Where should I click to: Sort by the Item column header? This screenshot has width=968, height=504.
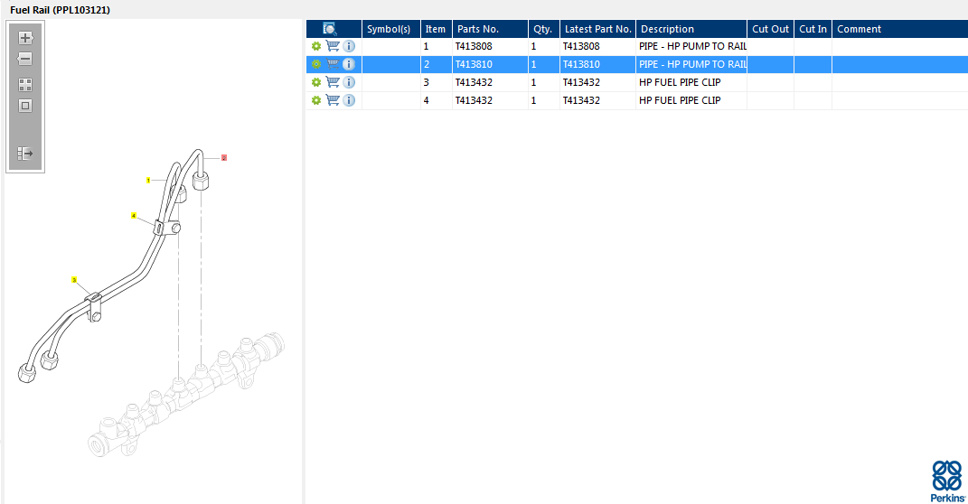[436, 29]
